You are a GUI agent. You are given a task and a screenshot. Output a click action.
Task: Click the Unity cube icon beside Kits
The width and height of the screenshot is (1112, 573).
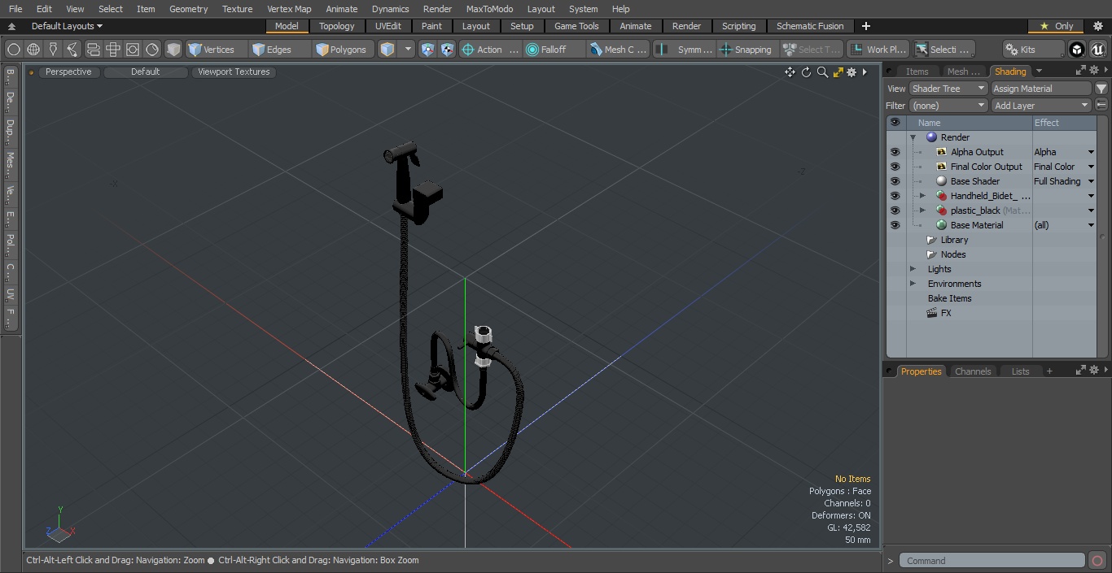tap(1077, 50)
